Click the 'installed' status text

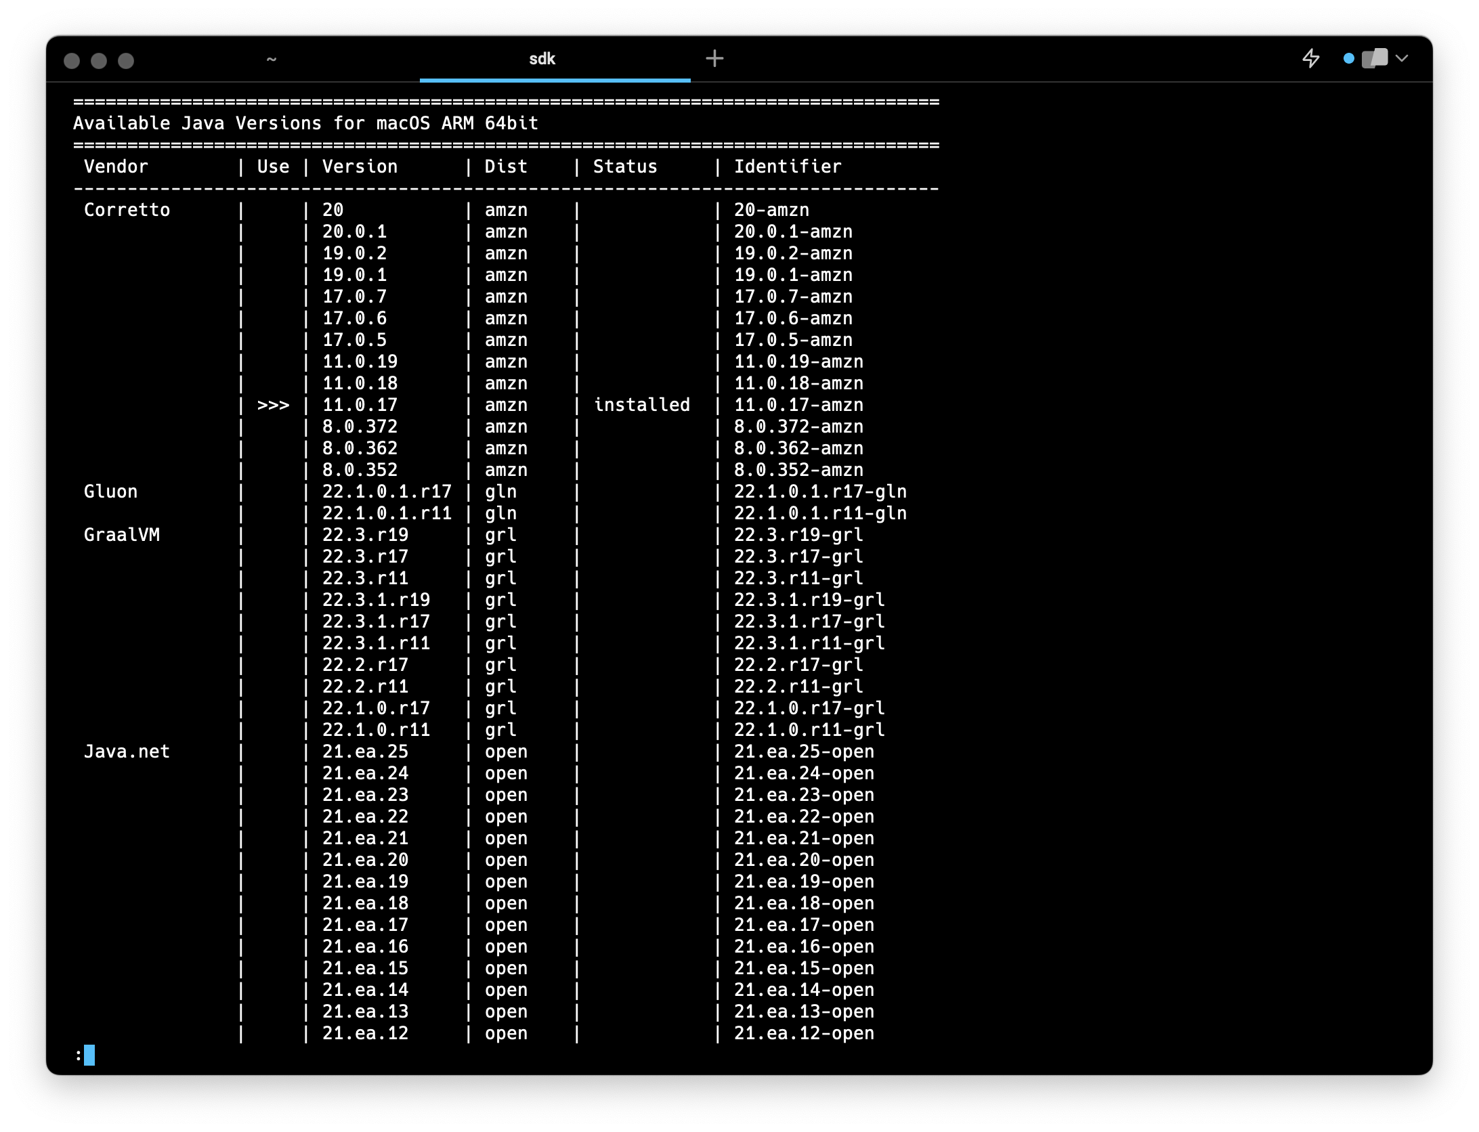(x=641, y=405)
